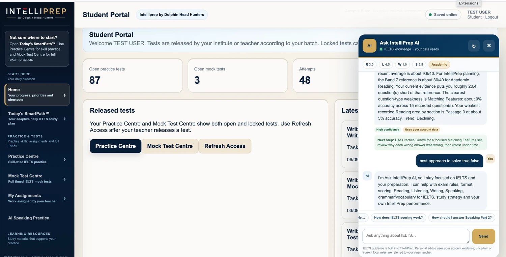Image resolution: width=506 pixels, height=257 pixels.
Task: Click the 'Not sure where to start?' info box
Action: point(37,49)
